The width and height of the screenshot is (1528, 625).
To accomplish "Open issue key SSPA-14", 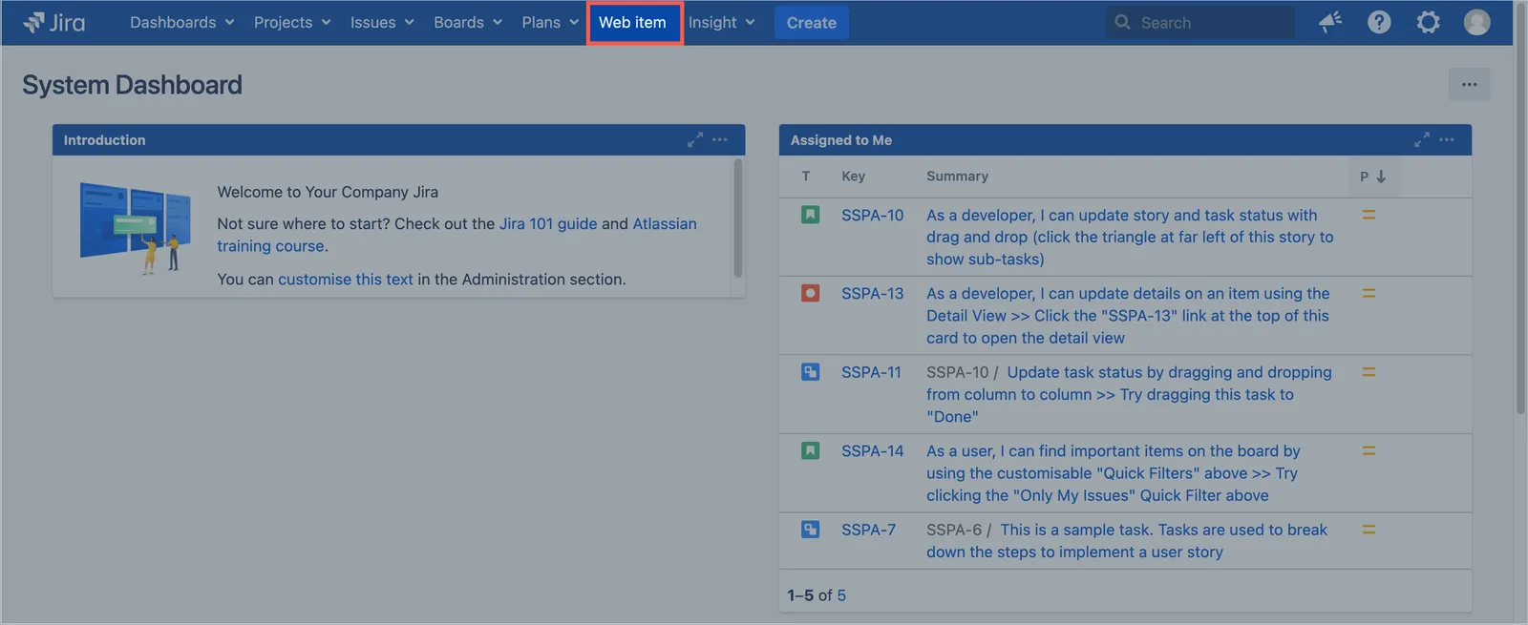I will point(872,450).
